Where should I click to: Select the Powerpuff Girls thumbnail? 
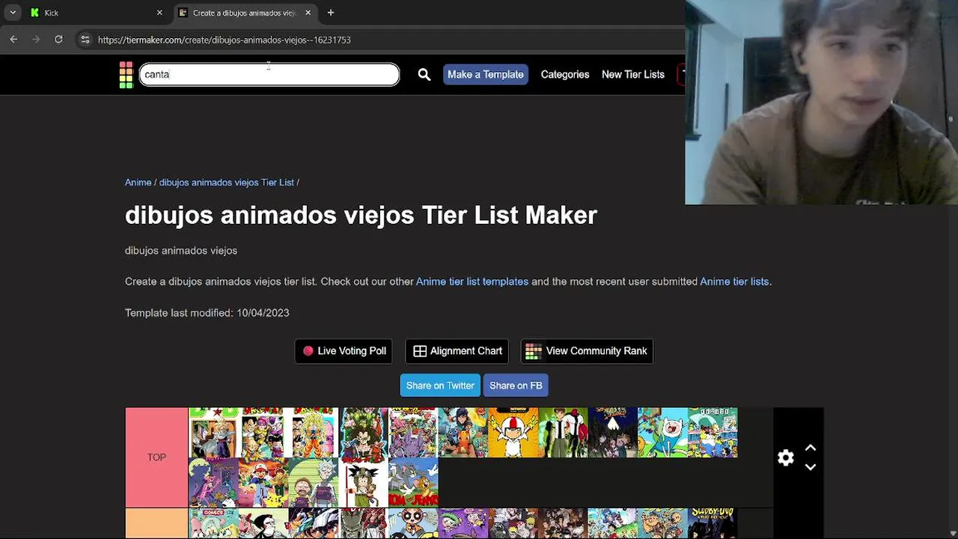click(413, 523)
